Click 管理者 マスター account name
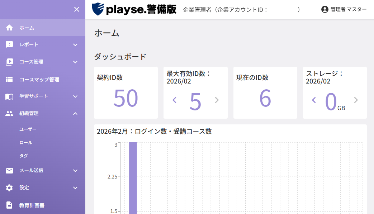This screenshot has width=374, height=214. coord(349,9)
